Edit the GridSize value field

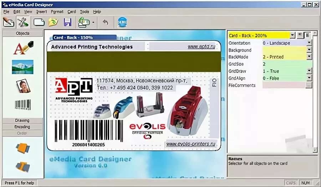(x=287, y=64)
